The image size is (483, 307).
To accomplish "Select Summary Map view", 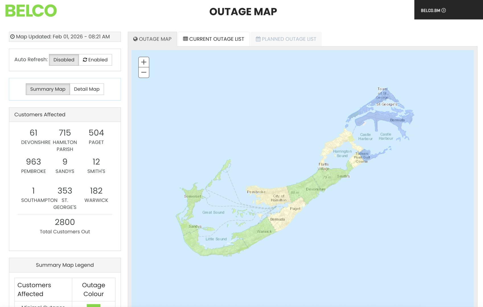I will coord(48,89).
